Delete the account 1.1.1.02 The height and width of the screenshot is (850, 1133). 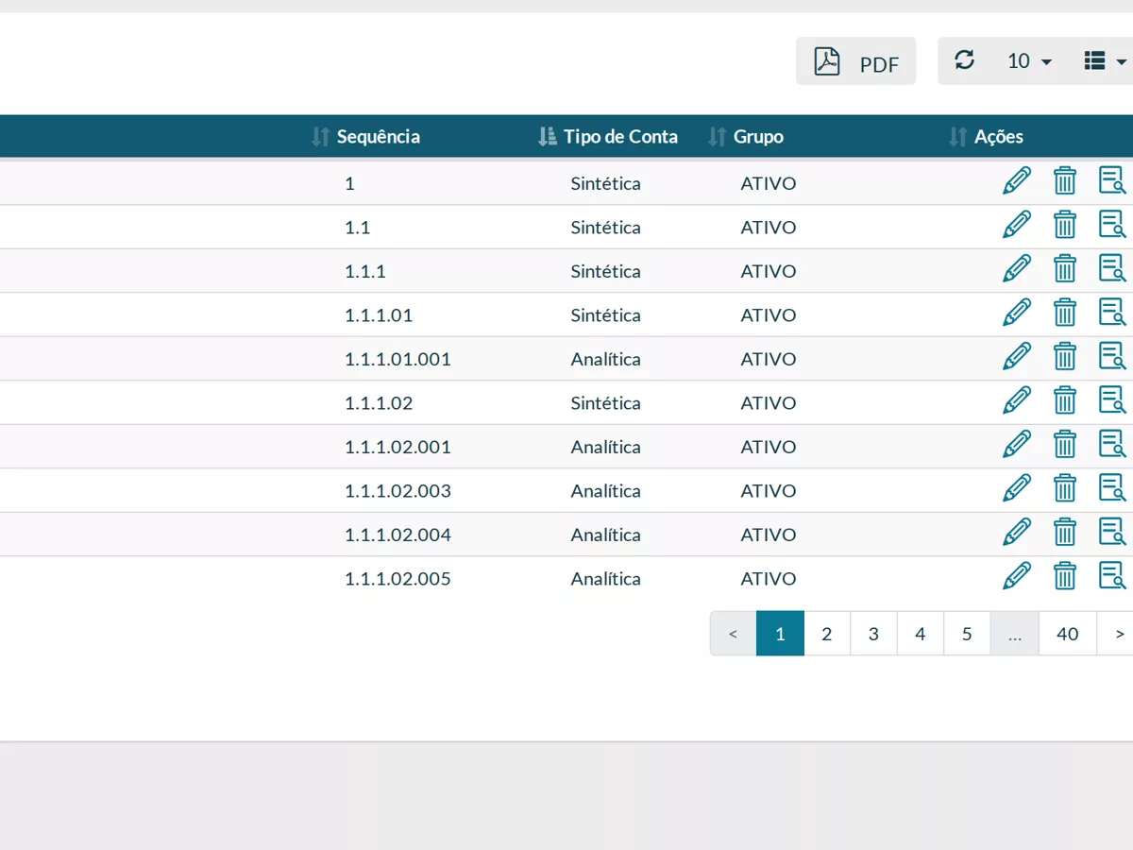point(1065,400)
